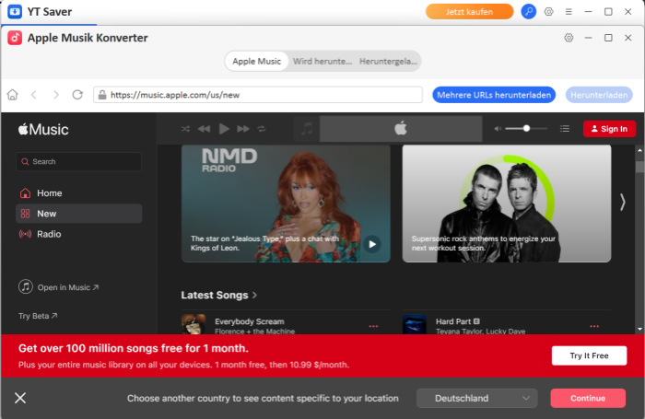The image size is (645, 419).
Task: Switch to the Herunterge­la... tab
Action: (x=388, y=62)
